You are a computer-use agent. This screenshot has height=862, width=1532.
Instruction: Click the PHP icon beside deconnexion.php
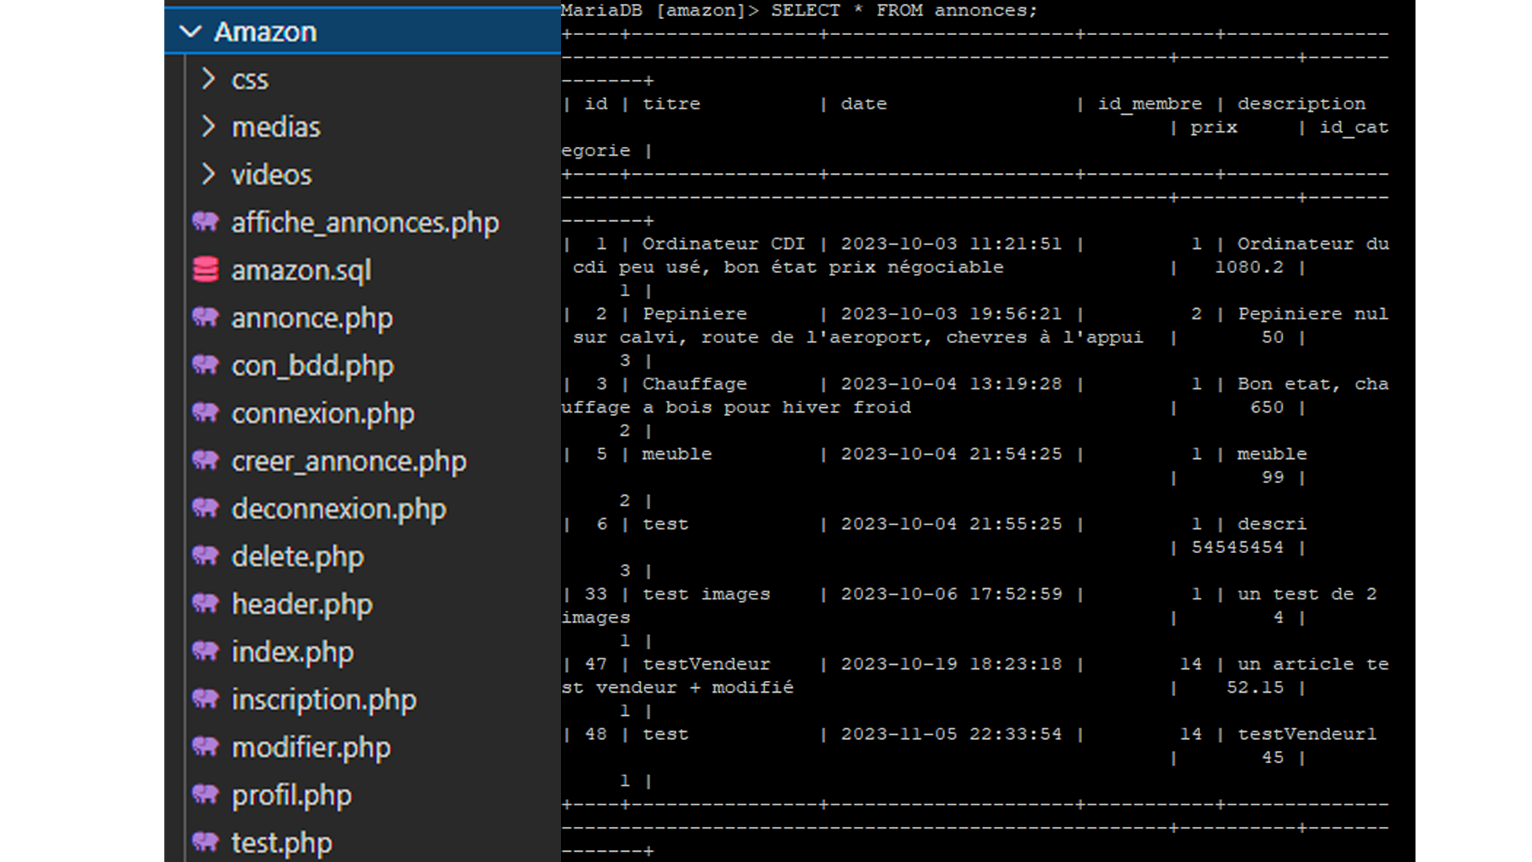click(206, 508)
